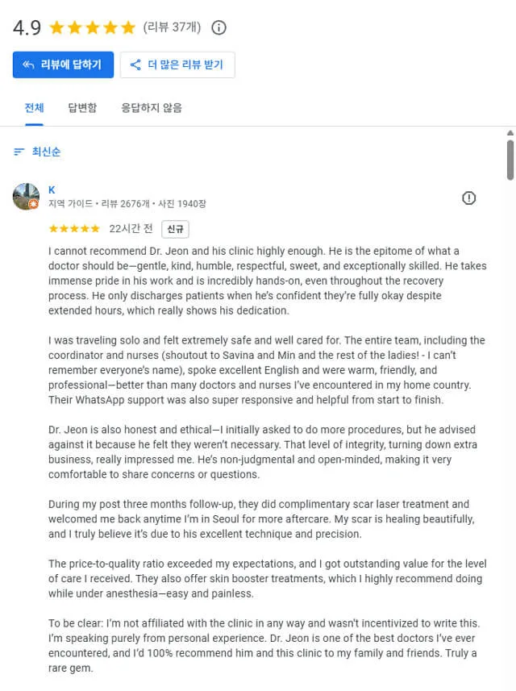Click the vertical scrollbar thumb
This screenshot has height=691, width=516.
[510, 160]
